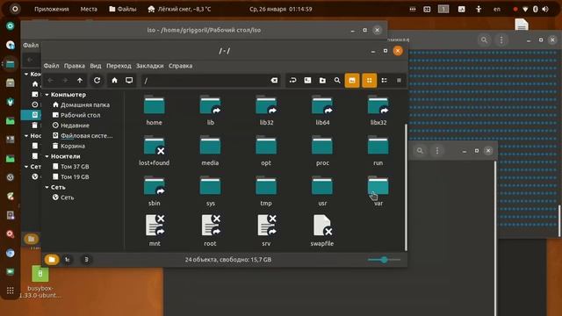562x316 pixels.
Task: Switch to compact view
Action: click(x=399, y=81)
